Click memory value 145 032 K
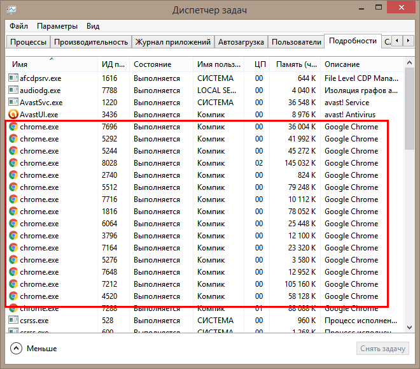Viewport: 420px width, 369px height. click(x=300, y=163)
